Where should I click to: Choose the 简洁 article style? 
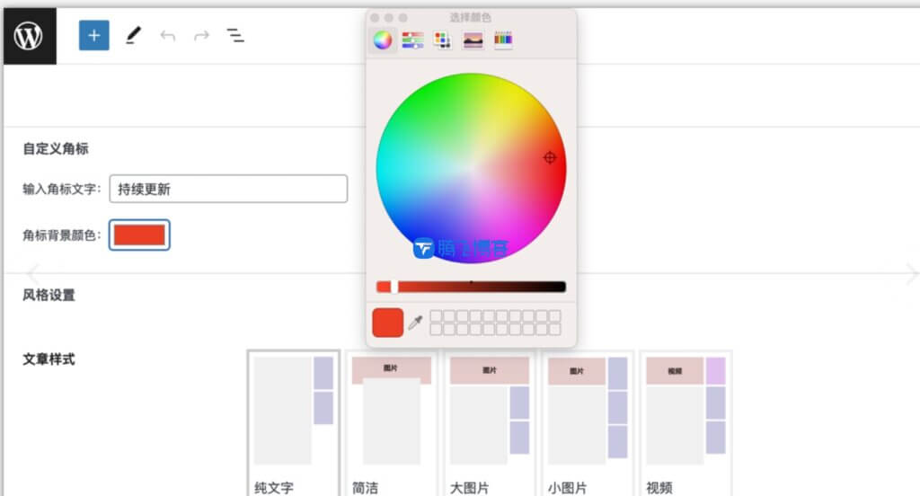392,423
